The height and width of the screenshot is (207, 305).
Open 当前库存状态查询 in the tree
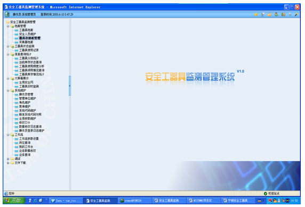pyautogui.click(x=30, y=62)
